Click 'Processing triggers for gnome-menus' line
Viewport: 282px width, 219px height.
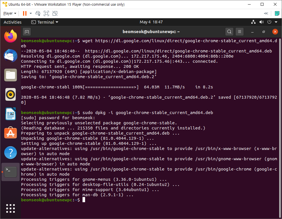tap(94, 180)
